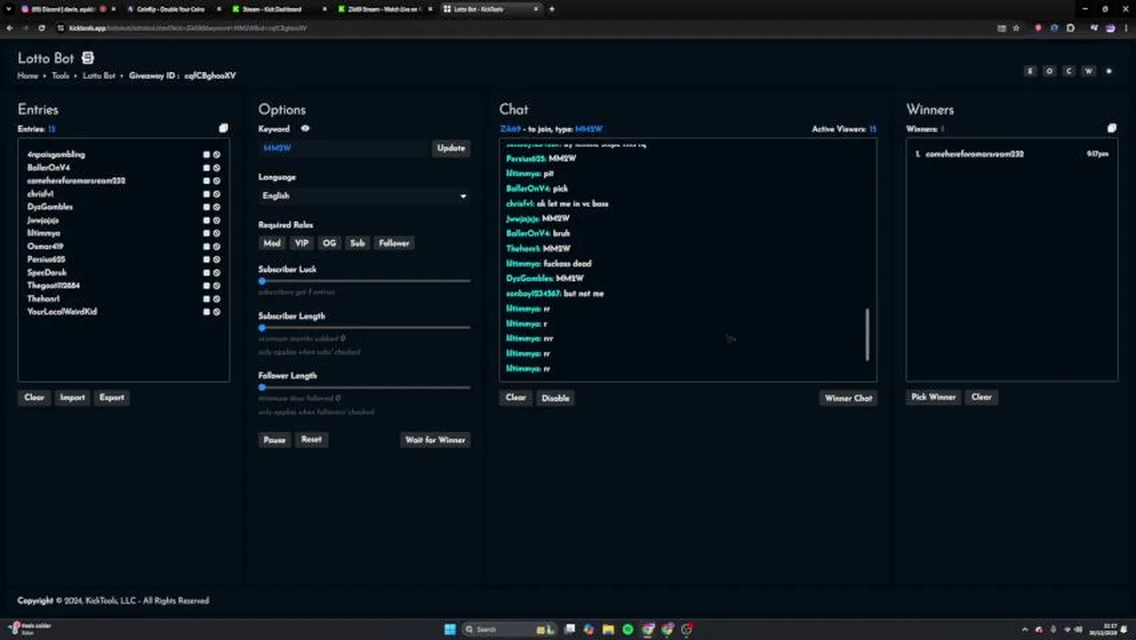This screenshot has width=1136, height=640.
Task: Disable the chat
Action: 556,397
